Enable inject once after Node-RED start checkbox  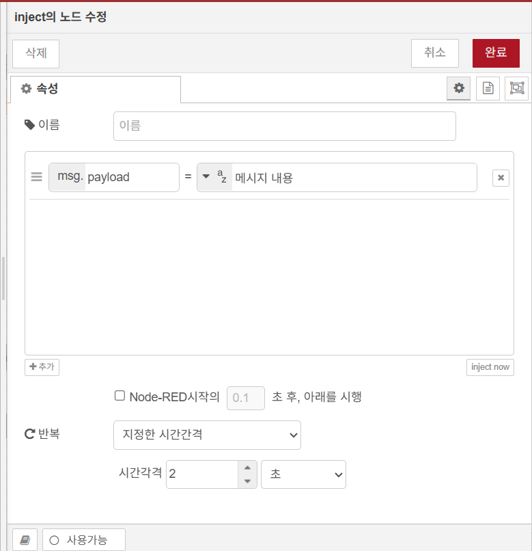coord(120,396)
